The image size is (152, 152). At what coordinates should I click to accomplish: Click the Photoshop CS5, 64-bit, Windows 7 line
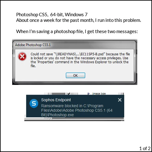[x=52, y=15]
